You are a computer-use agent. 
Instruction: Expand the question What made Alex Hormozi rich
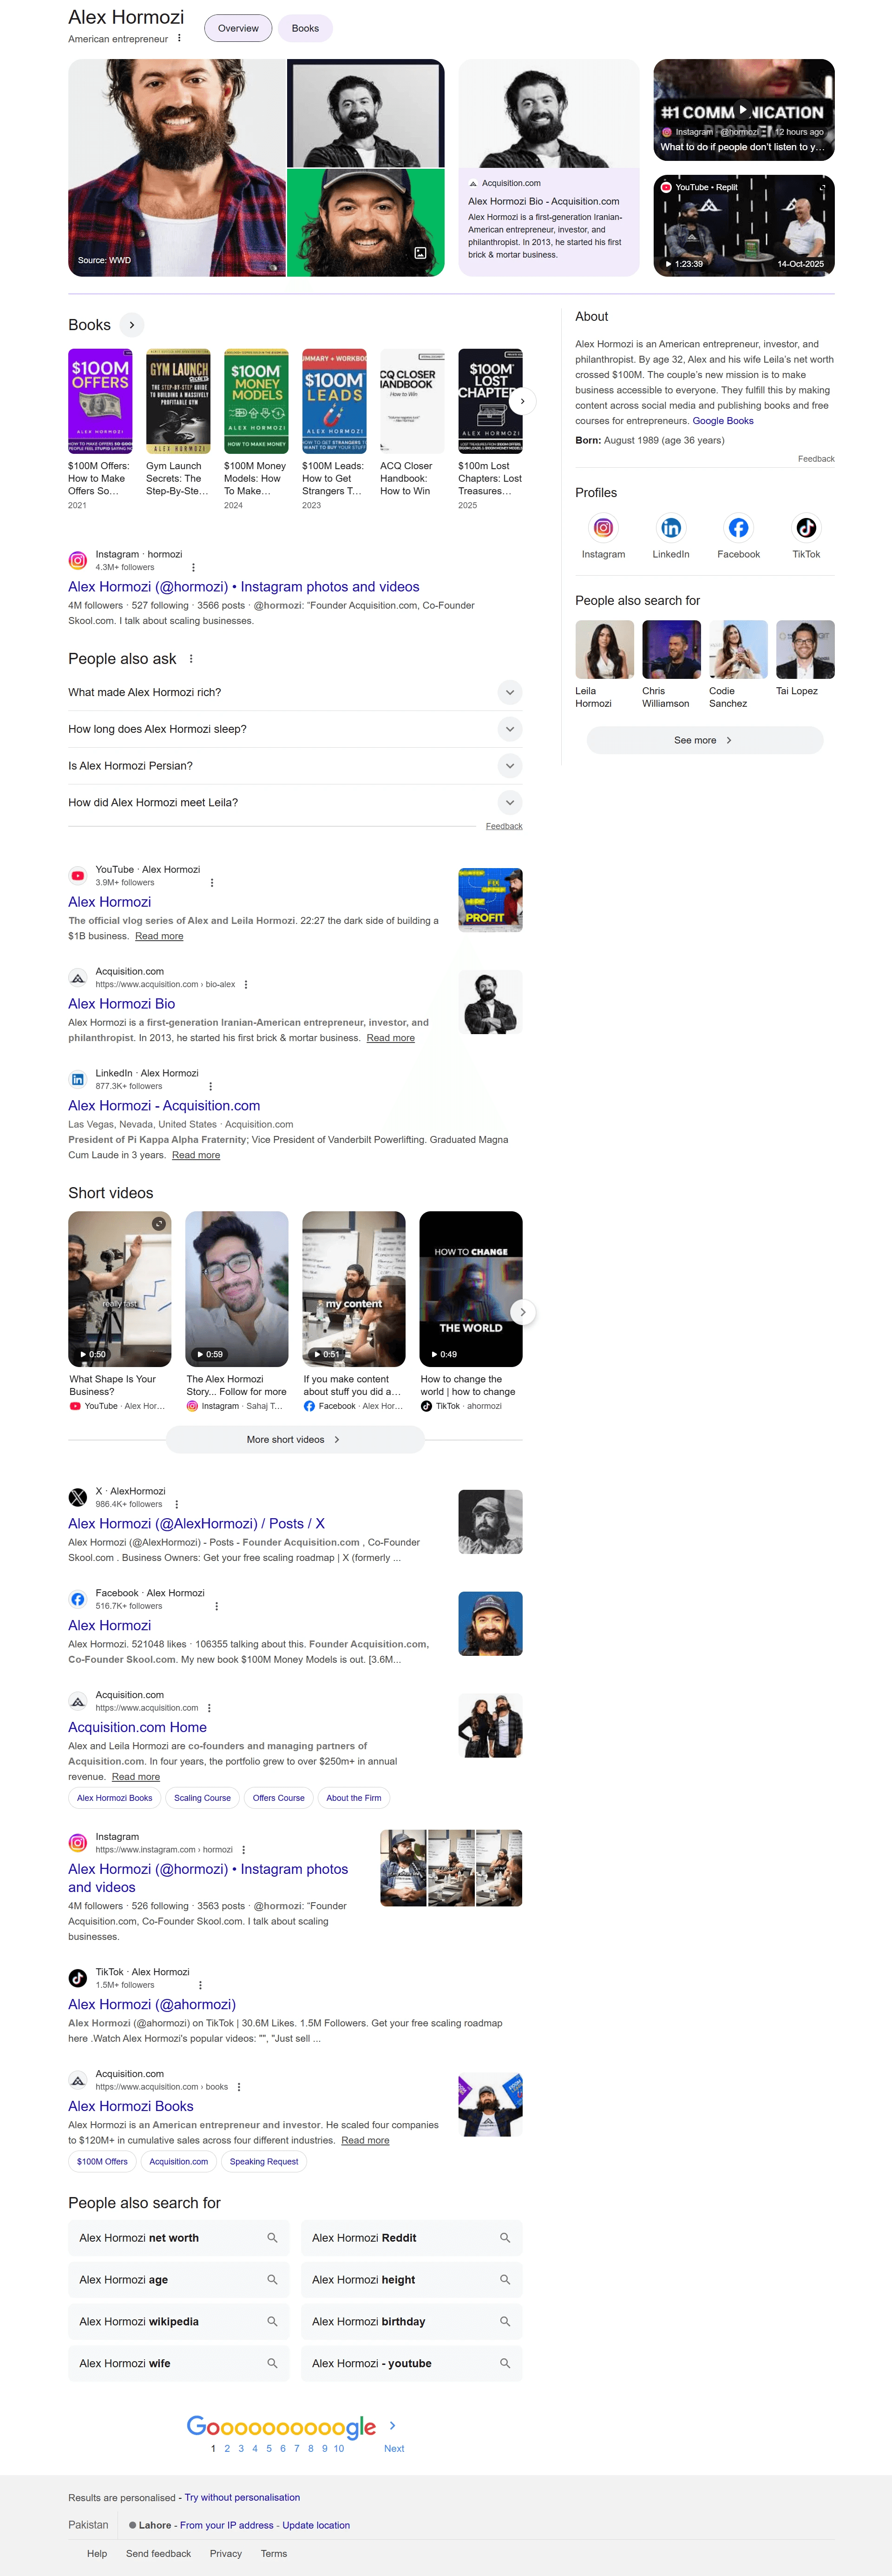(x=510, y=692)
